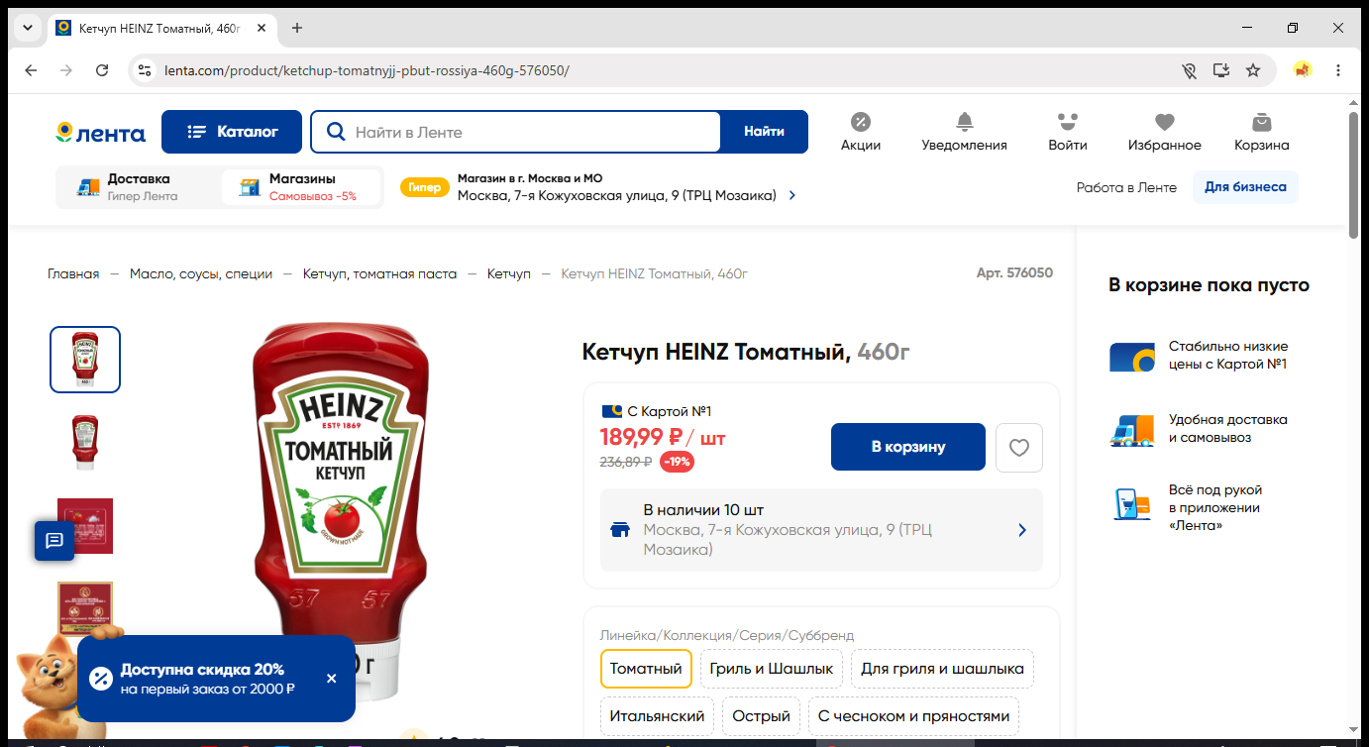Select Для гриля и шашлыка variant
The height and width of the screenshot is (747, 1369).
click(942, 669)
